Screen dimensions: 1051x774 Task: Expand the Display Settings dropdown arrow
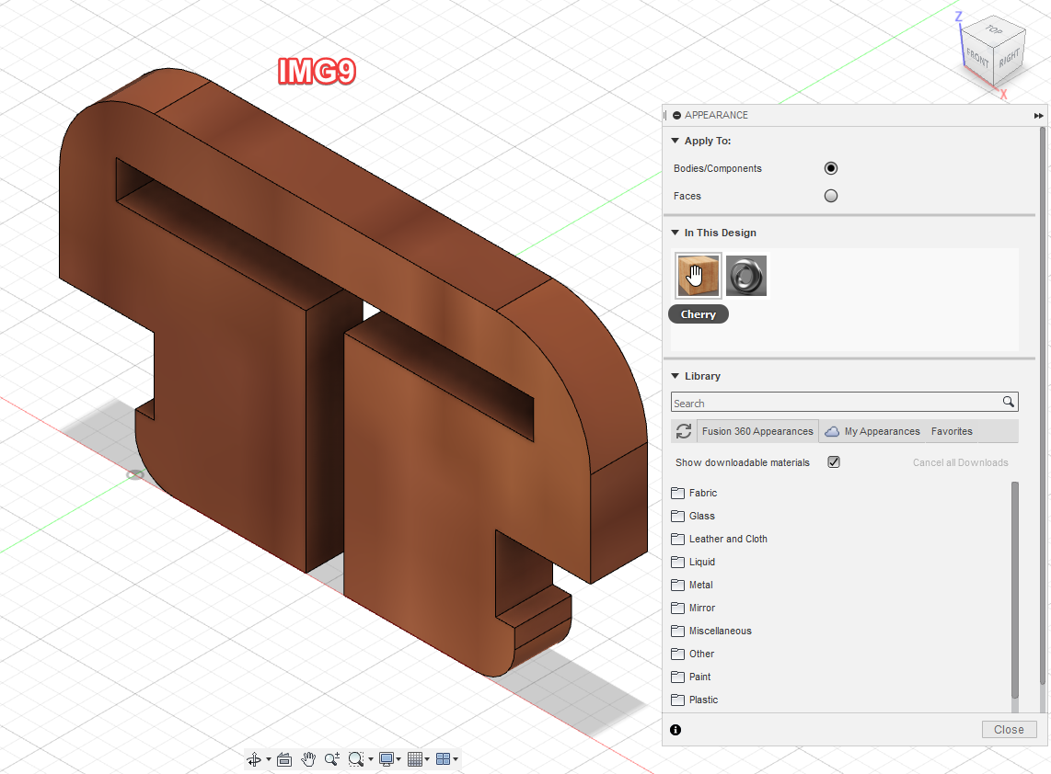pos(398,759)
